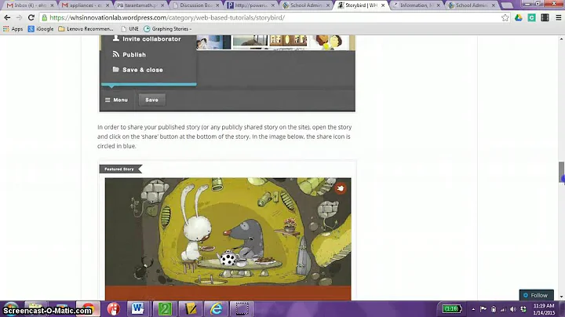The image size is (565, 317).
Task: Click the red circular app taskbar icon
Action: point(114,308)
